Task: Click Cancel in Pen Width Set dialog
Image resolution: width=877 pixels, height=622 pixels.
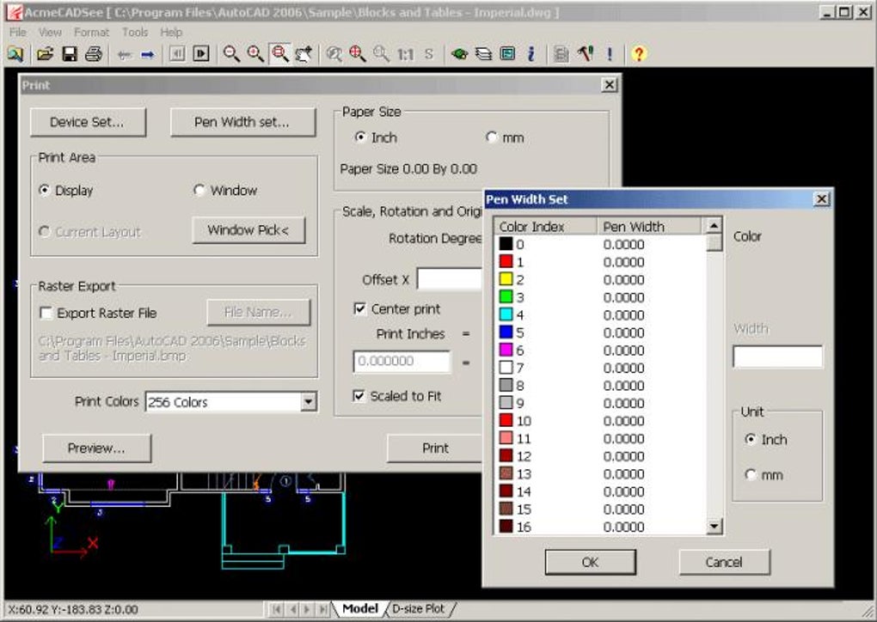Action: (724, 562)
